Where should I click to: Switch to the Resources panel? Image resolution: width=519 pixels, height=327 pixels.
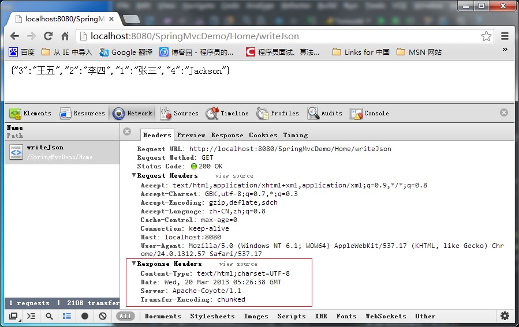pyautogui.click(x=82, y=114)
